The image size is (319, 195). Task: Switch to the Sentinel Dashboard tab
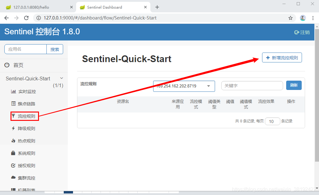coord(113,7)
